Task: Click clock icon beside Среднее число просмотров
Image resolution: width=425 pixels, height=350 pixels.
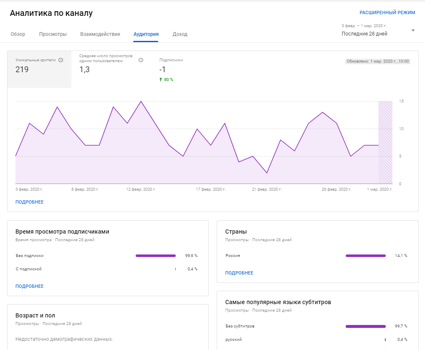Action: pyautogui.click(x=141, y=60)
